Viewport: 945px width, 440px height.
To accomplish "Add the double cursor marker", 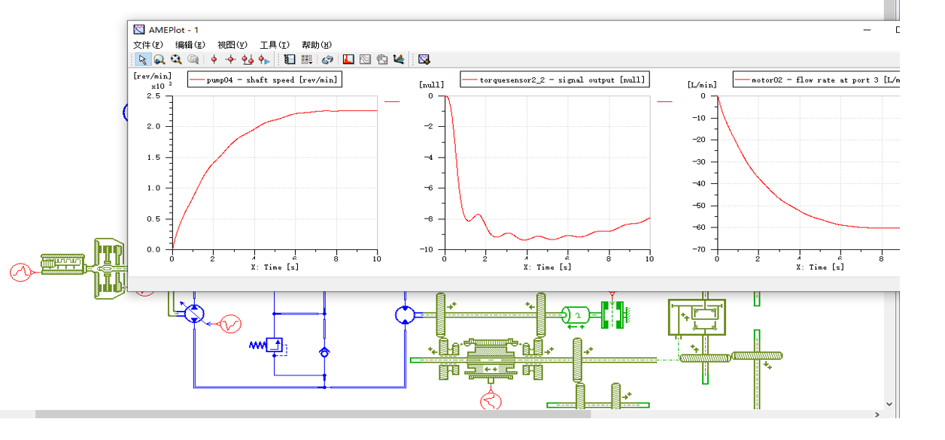I will [x=247, y=59].
